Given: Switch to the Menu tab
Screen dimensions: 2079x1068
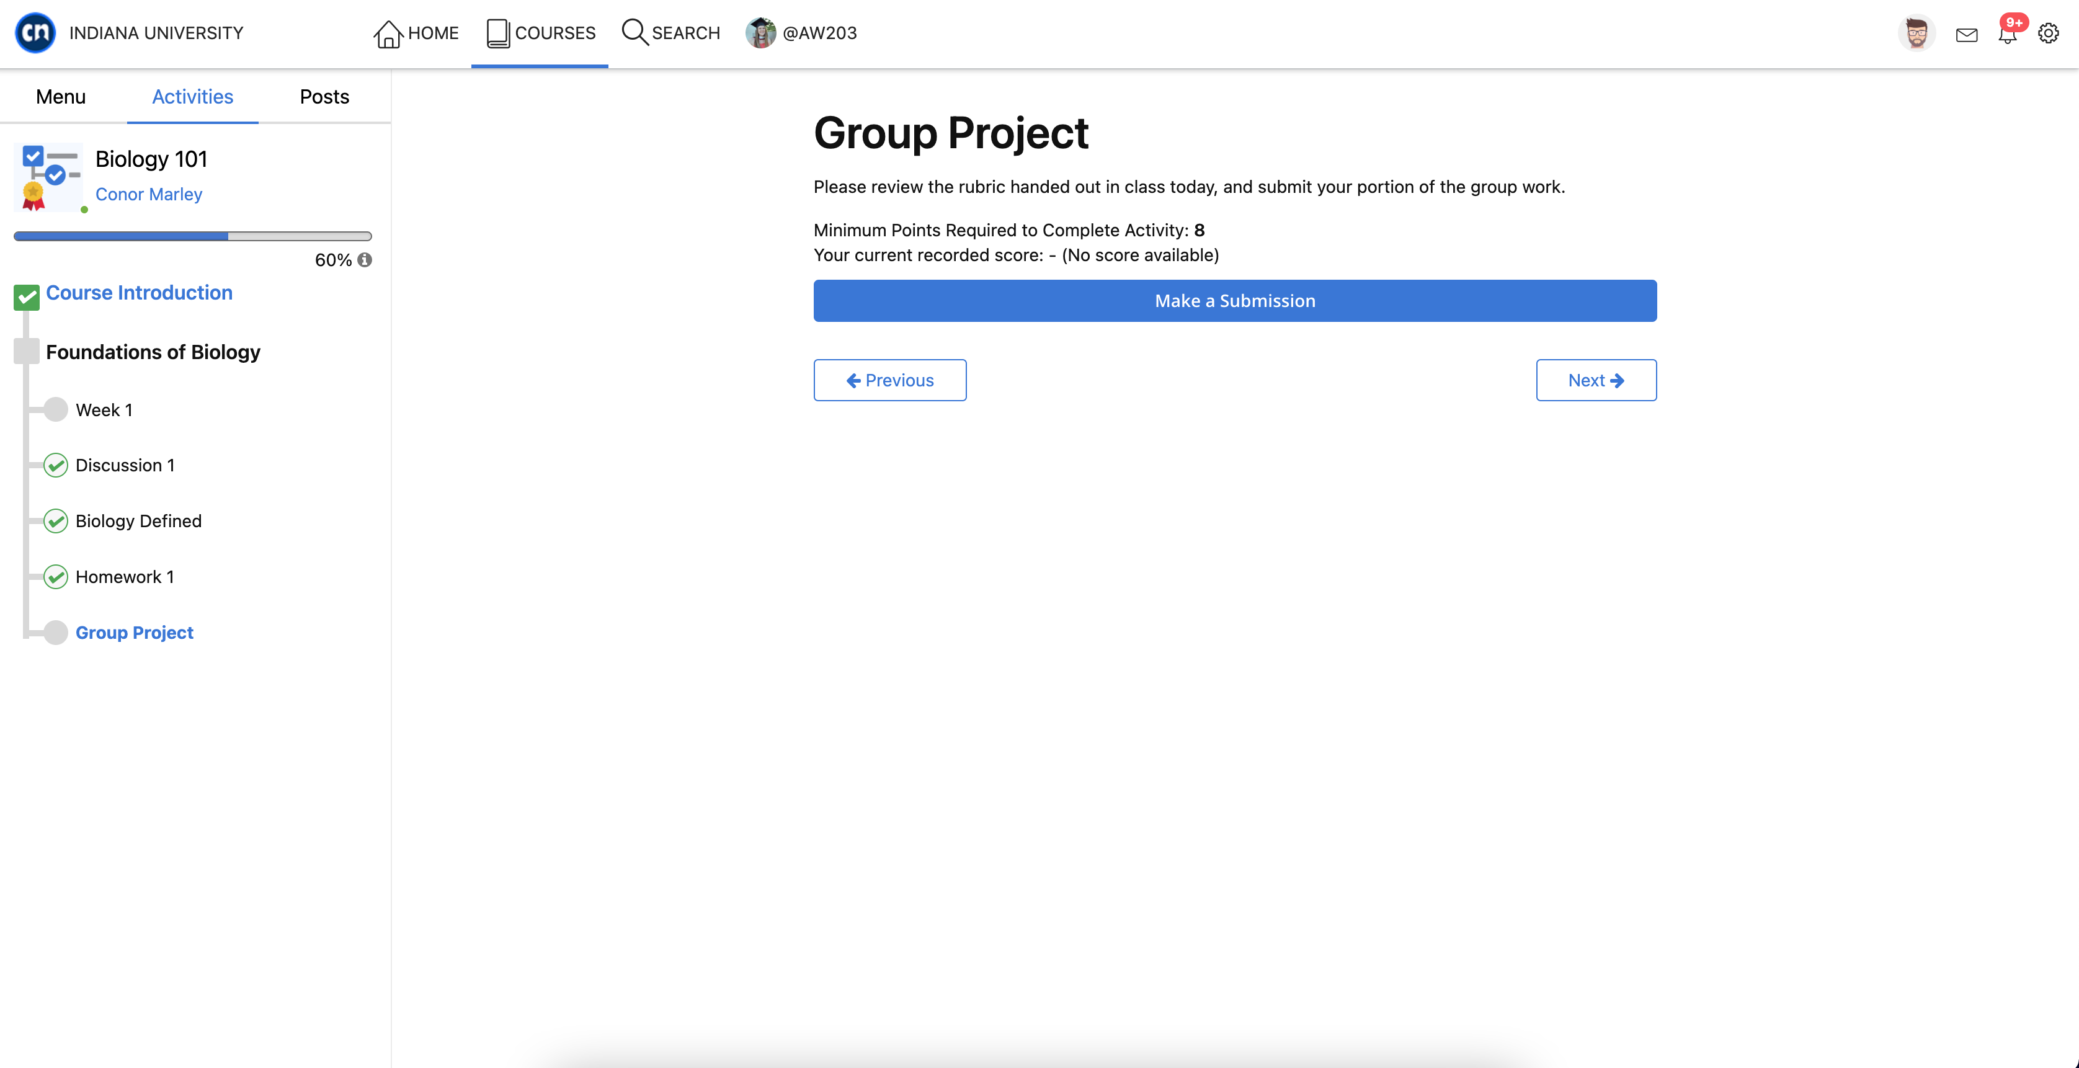Looking at the screenshot, I should pyautogui.click(x=61, y=97).
